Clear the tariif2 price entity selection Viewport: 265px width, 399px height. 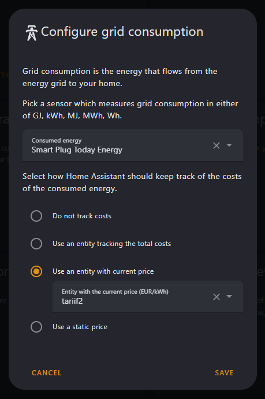pyautogui.click(x=217, y=297)
